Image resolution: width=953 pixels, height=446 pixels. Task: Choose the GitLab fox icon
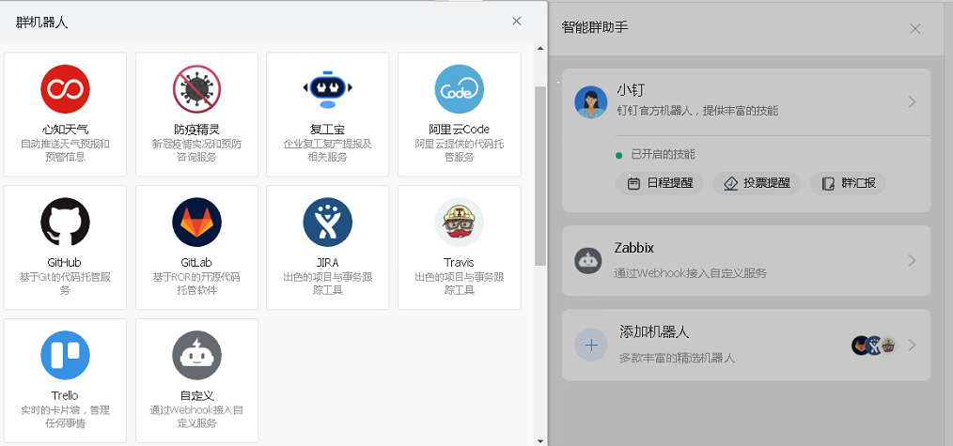[196, 223]
